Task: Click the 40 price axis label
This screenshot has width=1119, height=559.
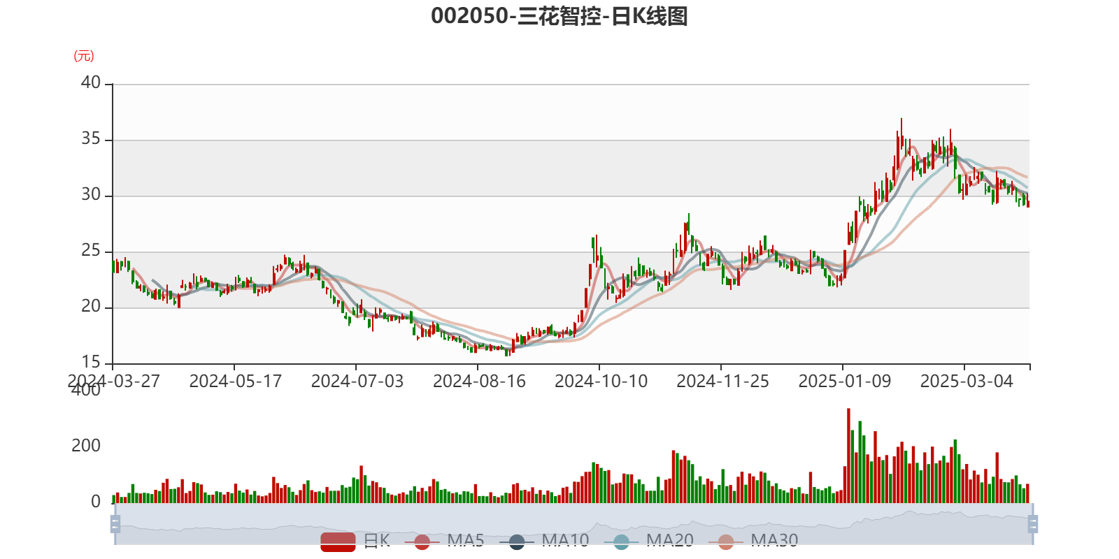Action: (91, 82)
